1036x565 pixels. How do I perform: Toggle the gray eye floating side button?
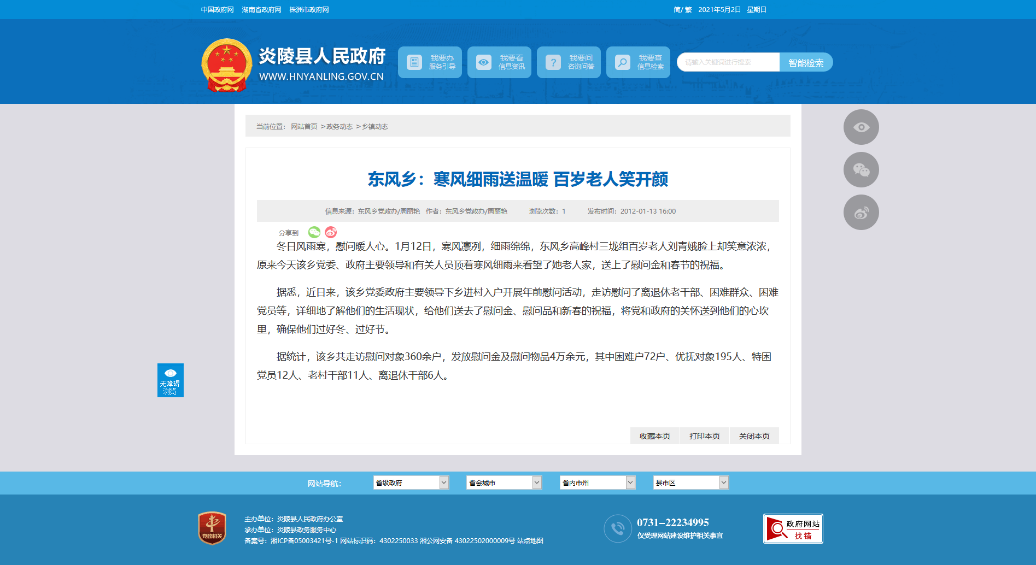861,127
